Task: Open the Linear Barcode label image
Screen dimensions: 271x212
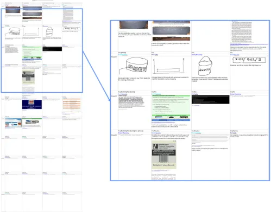Action: [164, 155]
